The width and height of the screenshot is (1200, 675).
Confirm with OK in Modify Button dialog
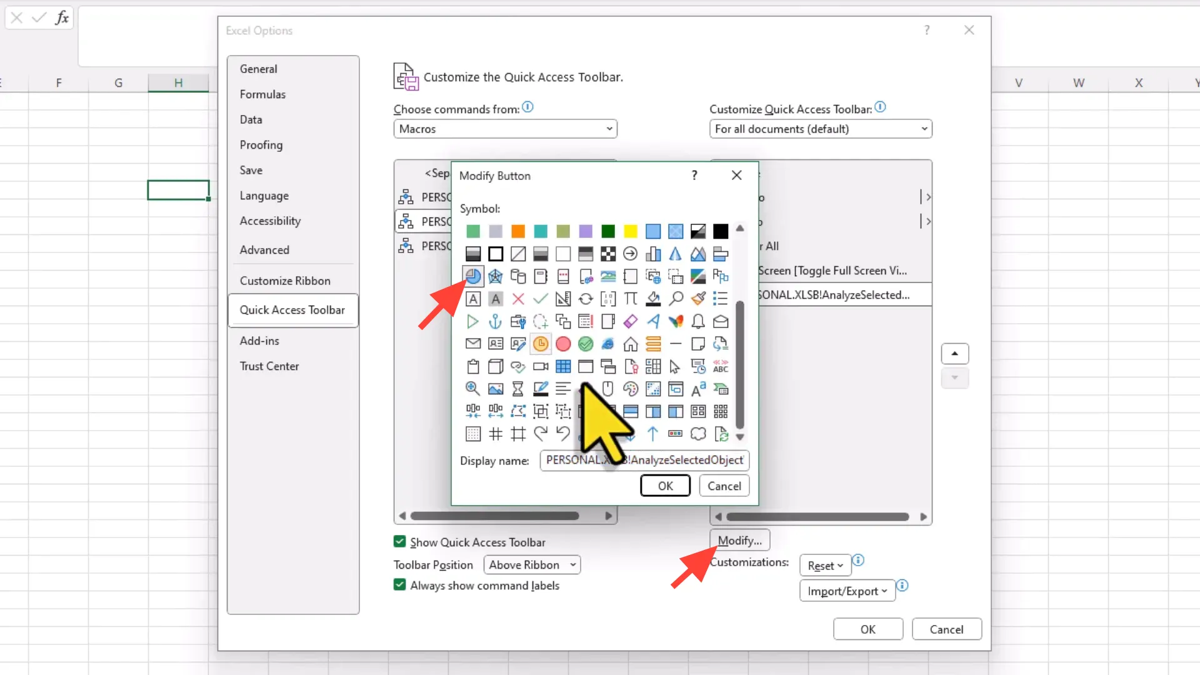pyautogui.click(x=665, y=486)
